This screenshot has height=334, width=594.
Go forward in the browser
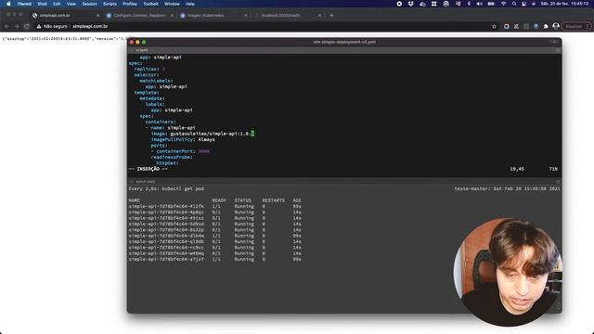pyautogui.click(x=17, y=26)
